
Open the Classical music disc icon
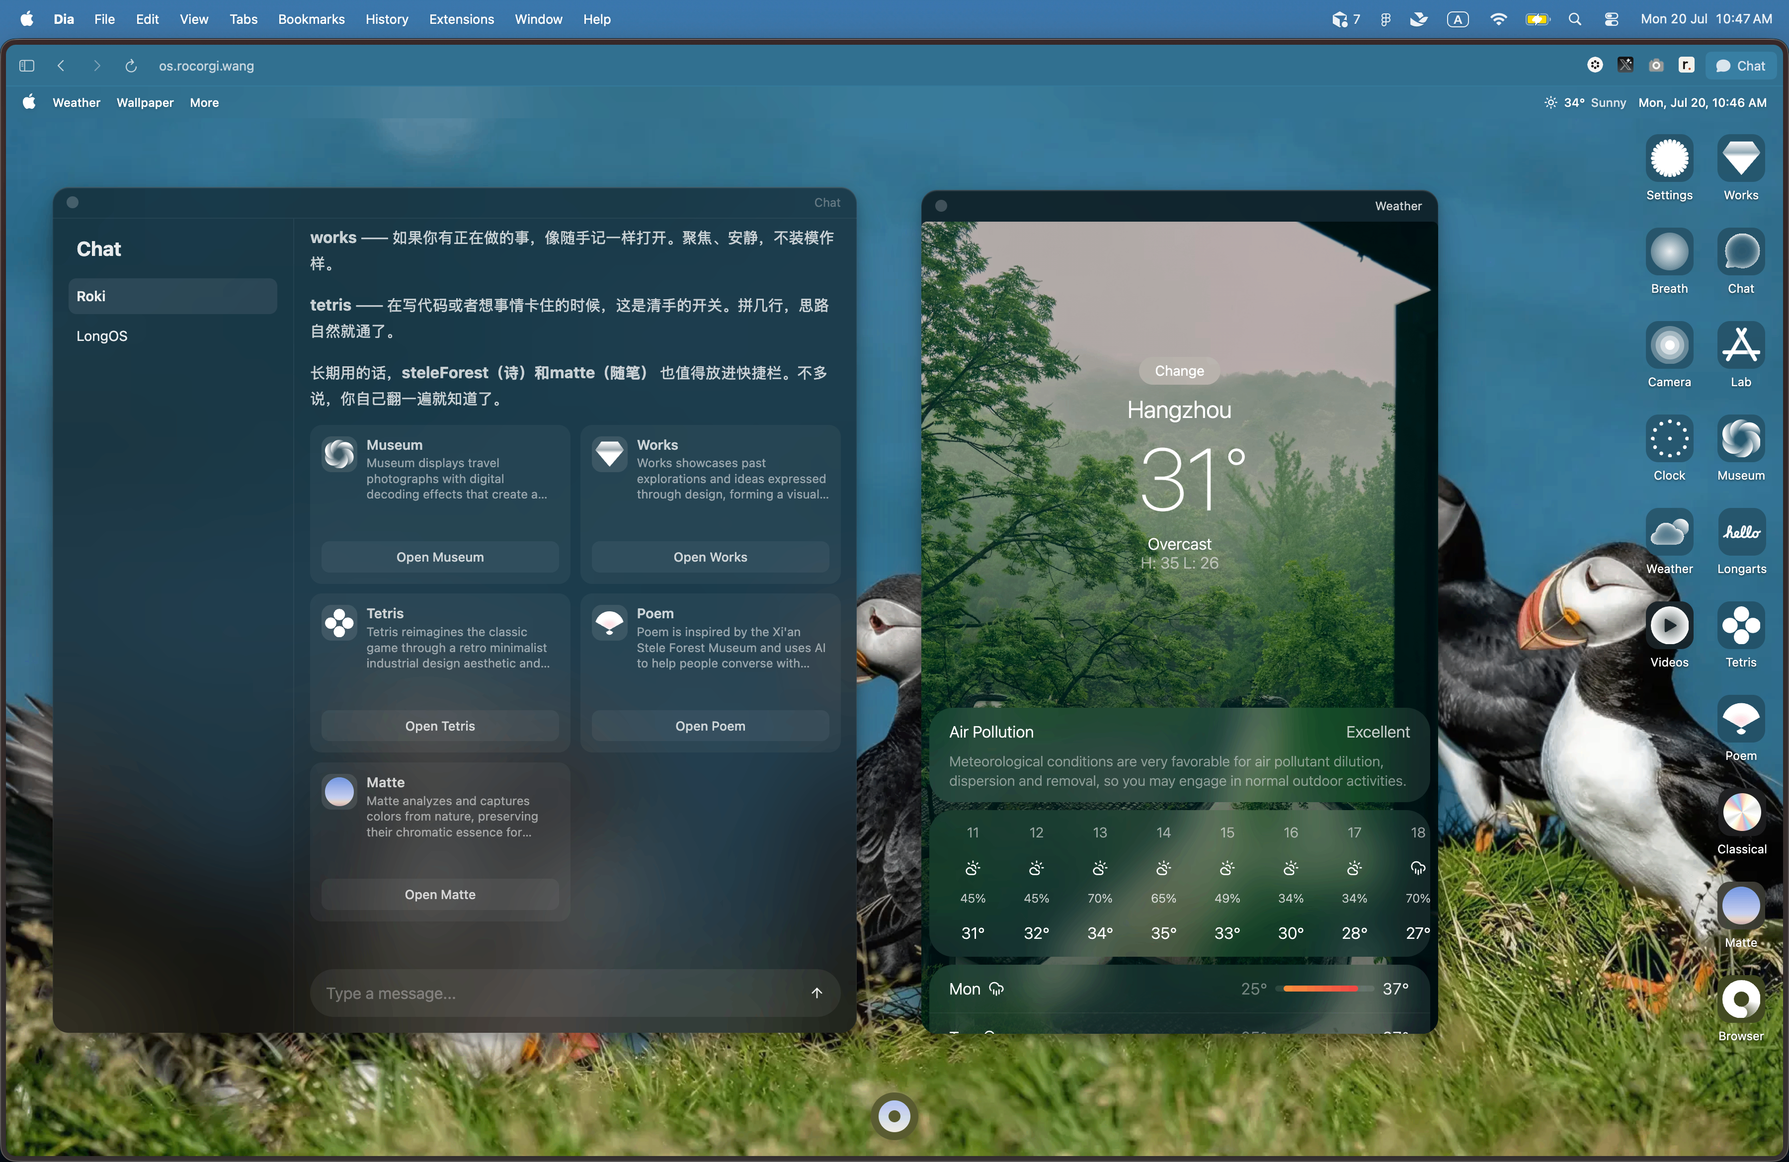pyautogui.click(x=1740, y=813)
